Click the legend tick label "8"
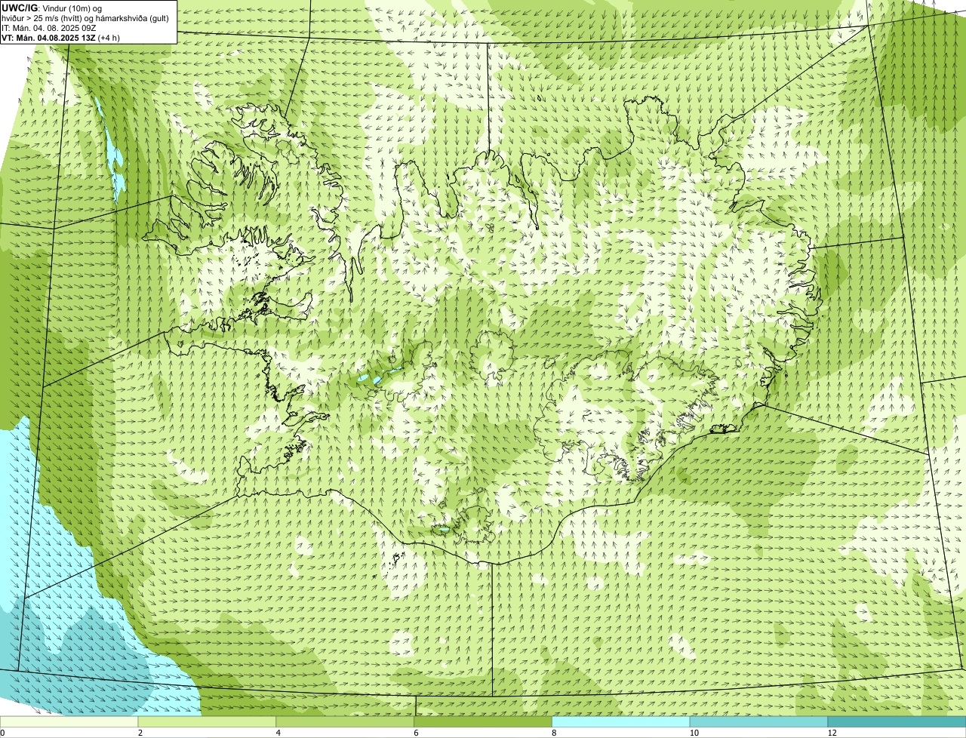 click(554, 733)
